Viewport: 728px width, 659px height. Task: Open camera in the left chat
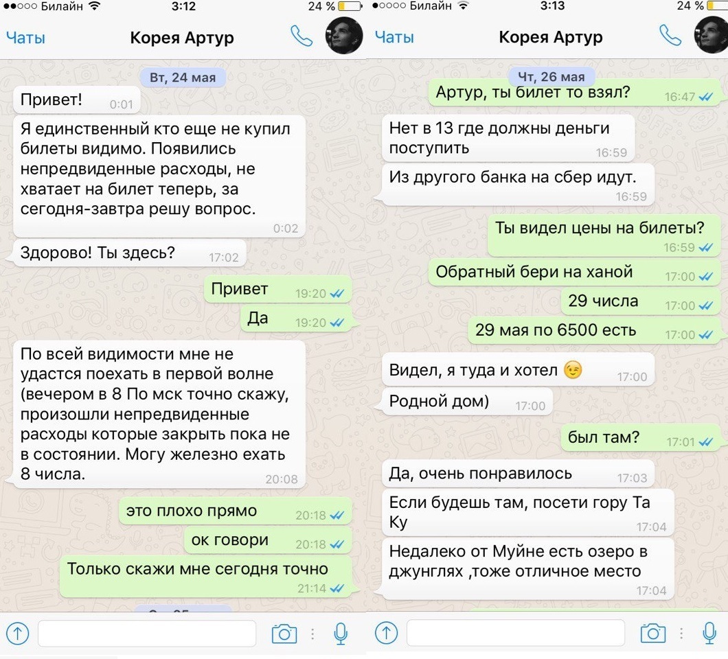(284, 634)
